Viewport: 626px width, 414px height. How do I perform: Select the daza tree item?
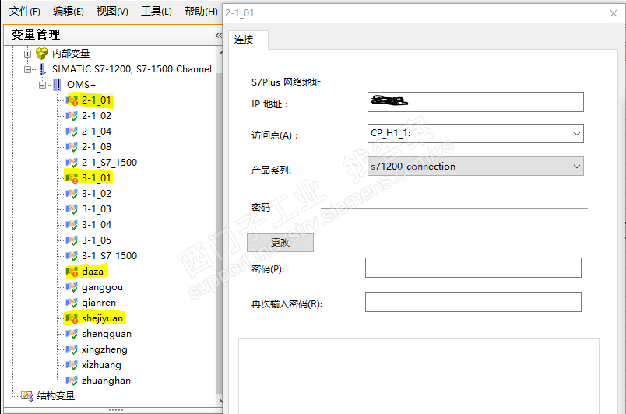tap(93, 272)
